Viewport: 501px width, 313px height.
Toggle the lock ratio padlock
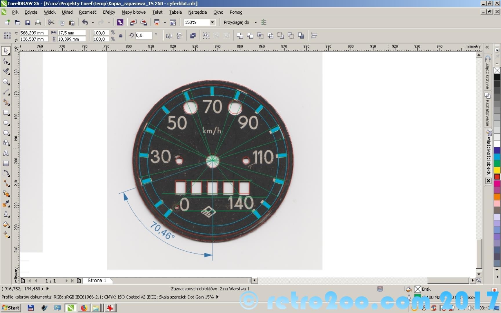click(x=121, y=36)
